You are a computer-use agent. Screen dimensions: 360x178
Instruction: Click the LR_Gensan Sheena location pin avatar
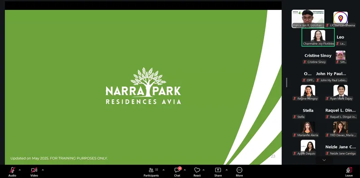(340, 18)
